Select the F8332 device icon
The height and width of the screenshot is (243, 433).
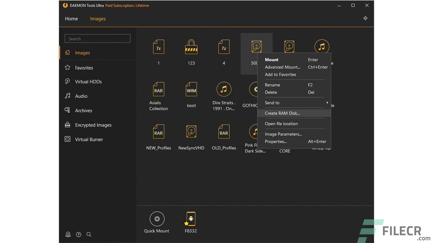pyautogui.click(x=190, y=219)
